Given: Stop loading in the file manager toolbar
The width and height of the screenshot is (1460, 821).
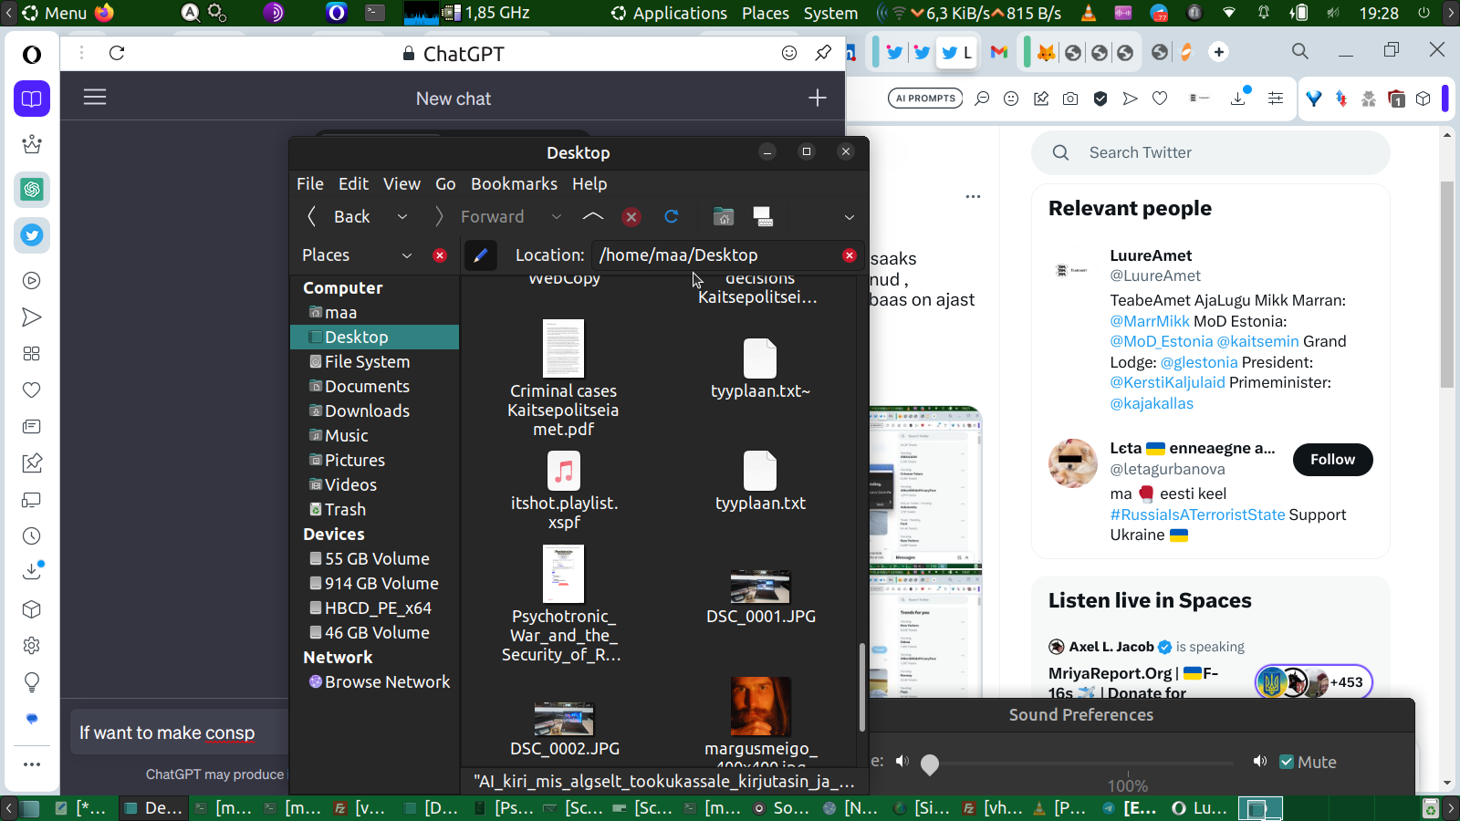Looking at the screenshot, I should (631, 216).
